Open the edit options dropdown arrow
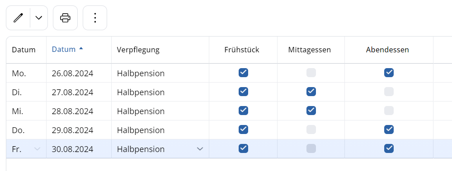This screenshot has height=171, width=452. point(38,18)
